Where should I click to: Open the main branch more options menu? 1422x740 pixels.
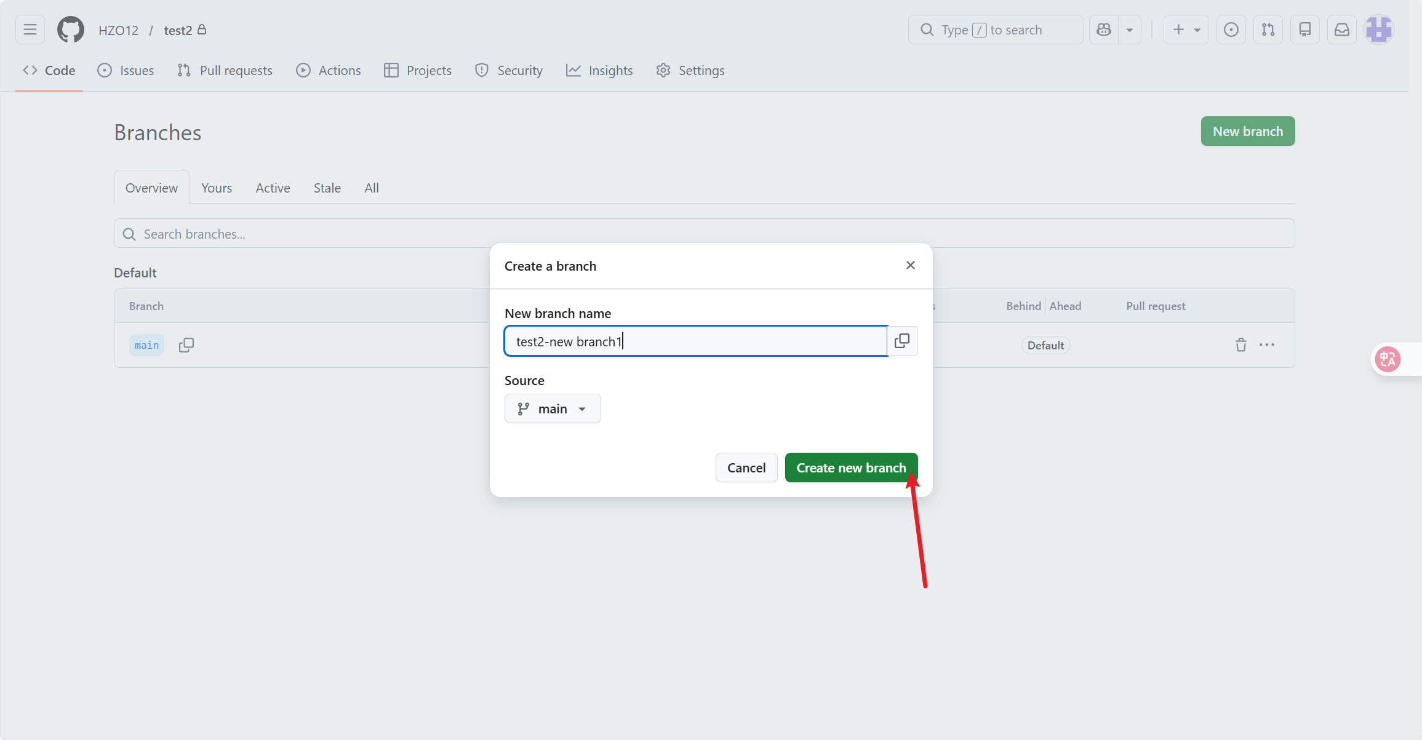point(1267,345)
